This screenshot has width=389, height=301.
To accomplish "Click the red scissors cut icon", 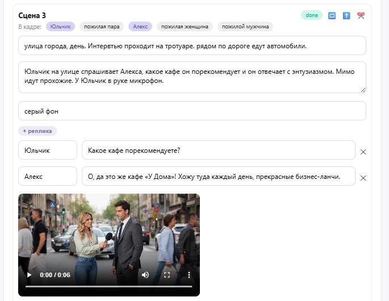I will click(x=361, y=16).
